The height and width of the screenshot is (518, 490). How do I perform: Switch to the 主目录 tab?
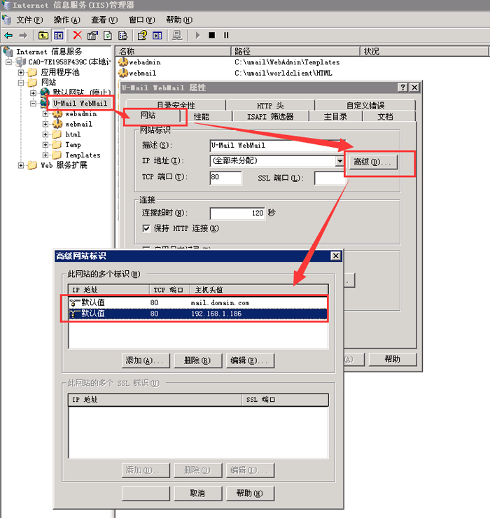coord(335,117)
